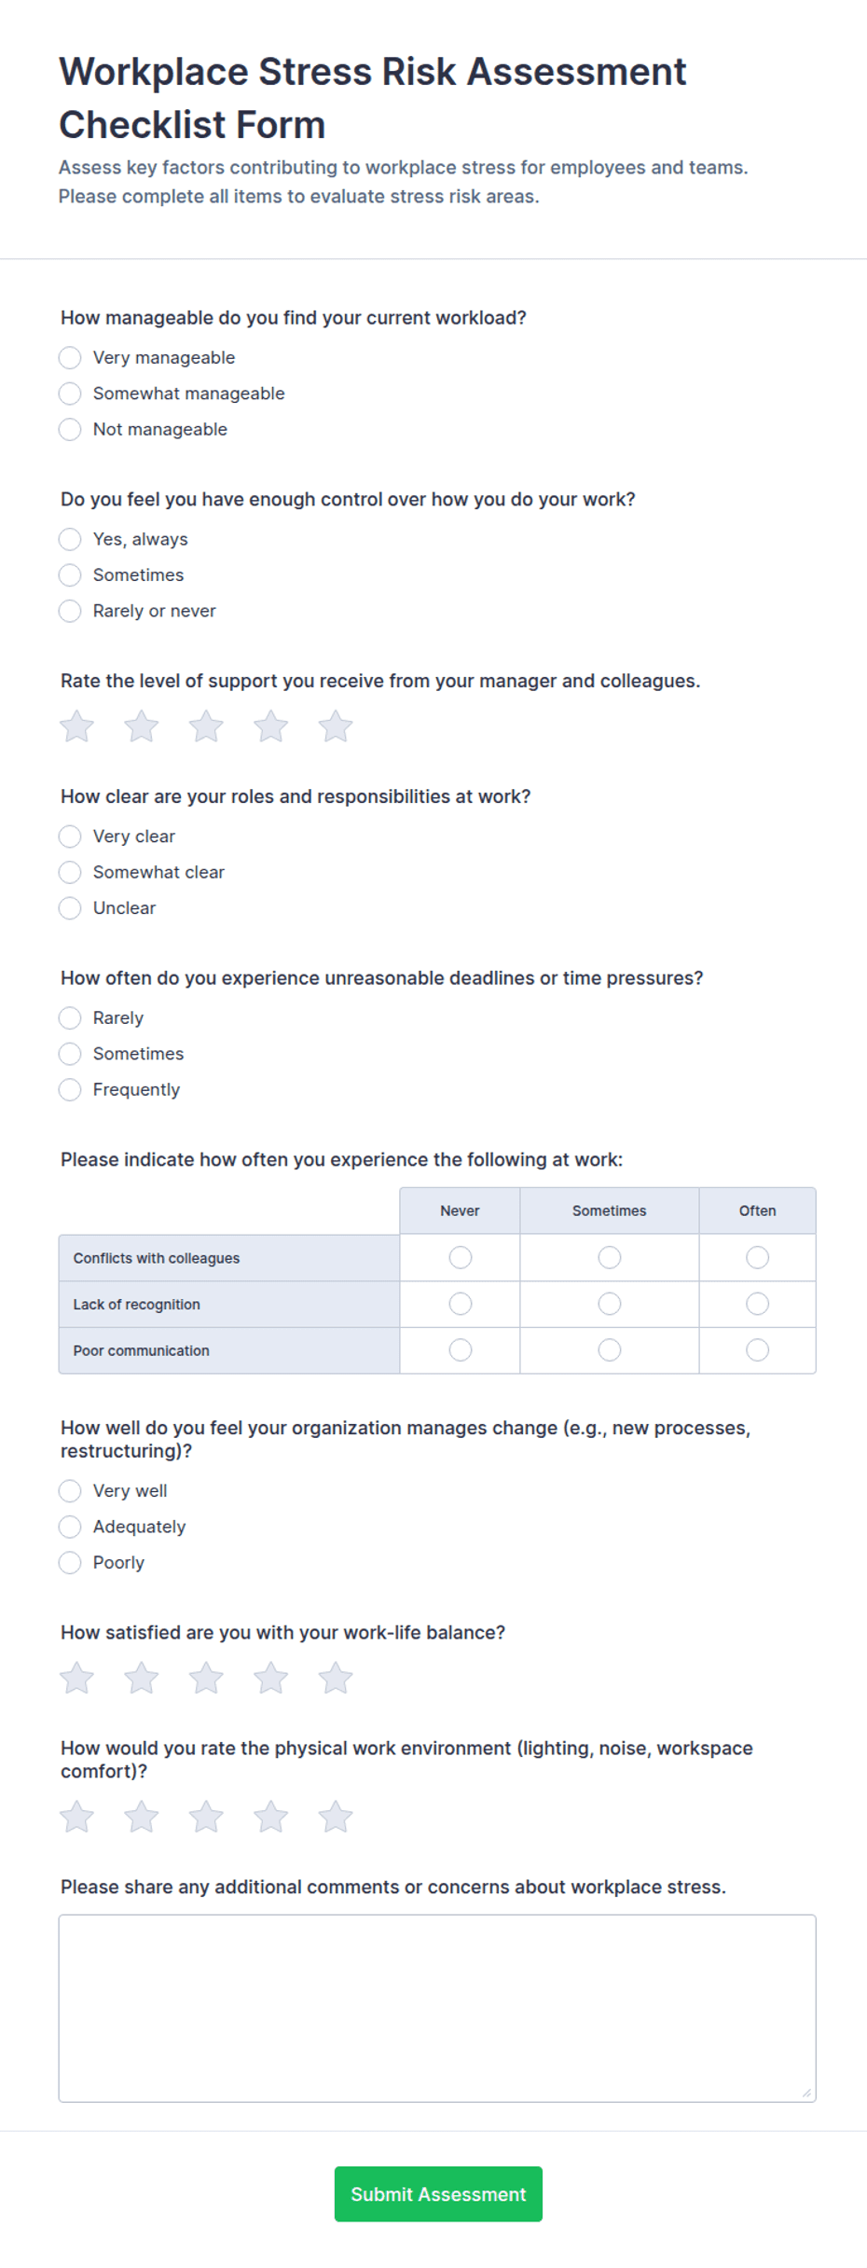Select 'Very manageable' workload option
The width and height of the screenshot is (867, 2268).
(70, 357)
